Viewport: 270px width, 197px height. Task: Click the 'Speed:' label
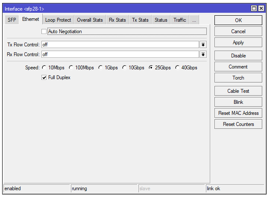pyautogui.click(x=32, y=68)
